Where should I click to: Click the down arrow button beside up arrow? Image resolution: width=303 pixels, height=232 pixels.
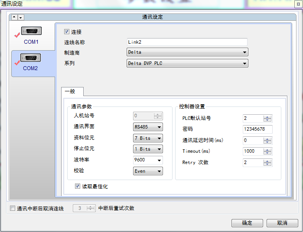pyautogui.click(x=21, y=17)
